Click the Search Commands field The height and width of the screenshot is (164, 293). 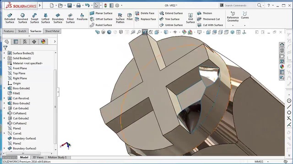pos(240,5)
